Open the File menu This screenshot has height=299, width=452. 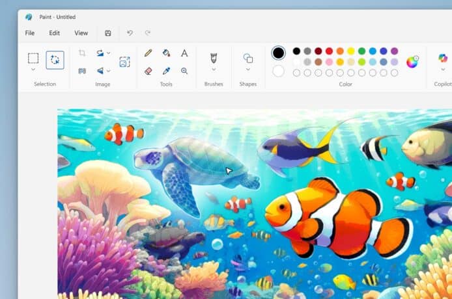coord(30,33)
